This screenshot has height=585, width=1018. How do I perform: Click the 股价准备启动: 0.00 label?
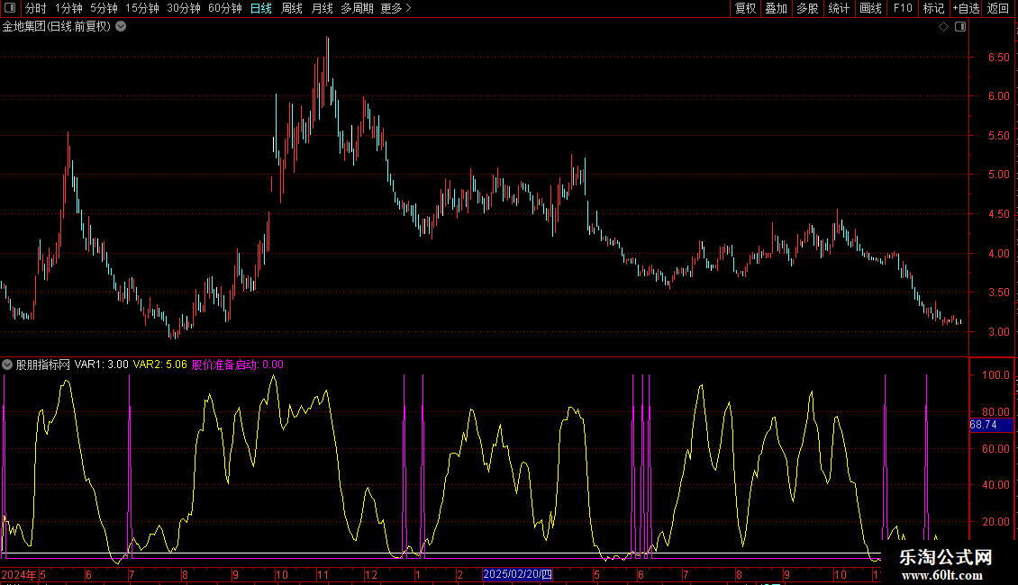(x=237, y=364)
